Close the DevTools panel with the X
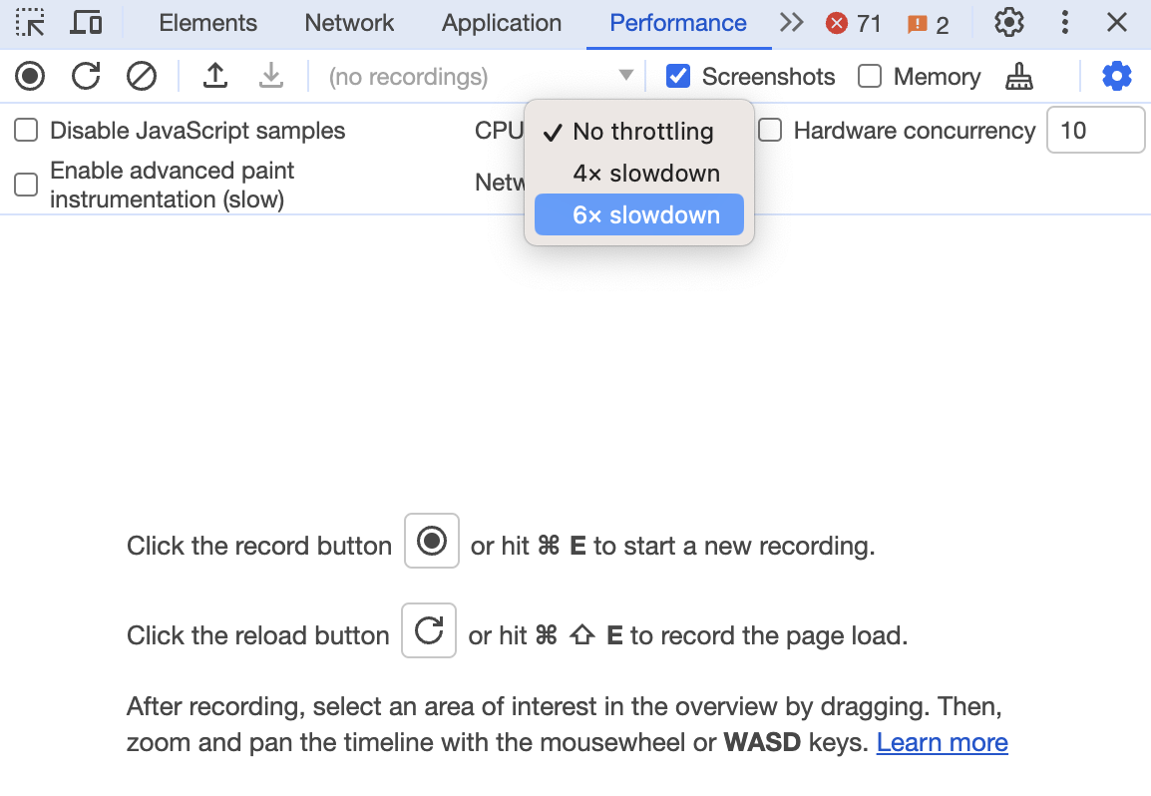1151x796 pixels. [1117, 23]
